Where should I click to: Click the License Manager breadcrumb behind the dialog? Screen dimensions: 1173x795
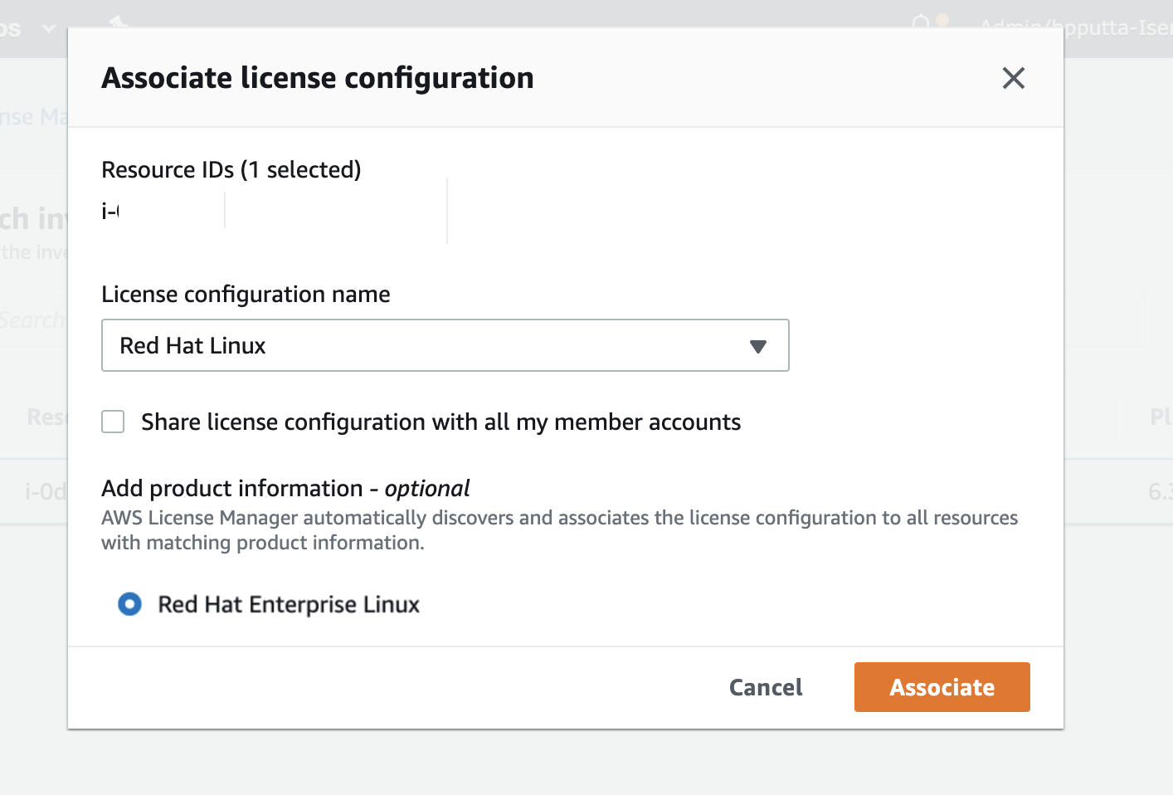coord(33,116)
